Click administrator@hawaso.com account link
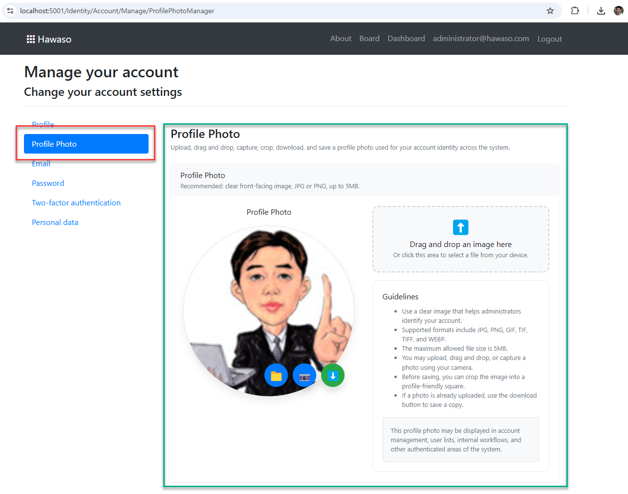 481,39
